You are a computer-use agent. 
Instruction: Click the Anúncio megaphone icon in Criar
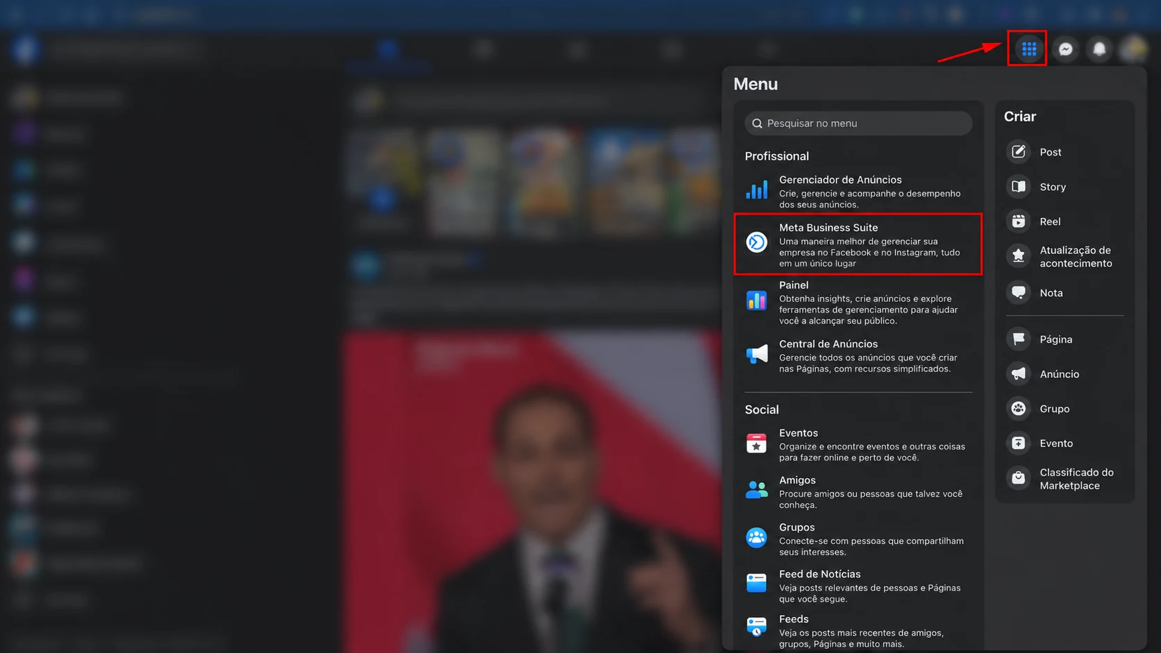point(1019,374)
